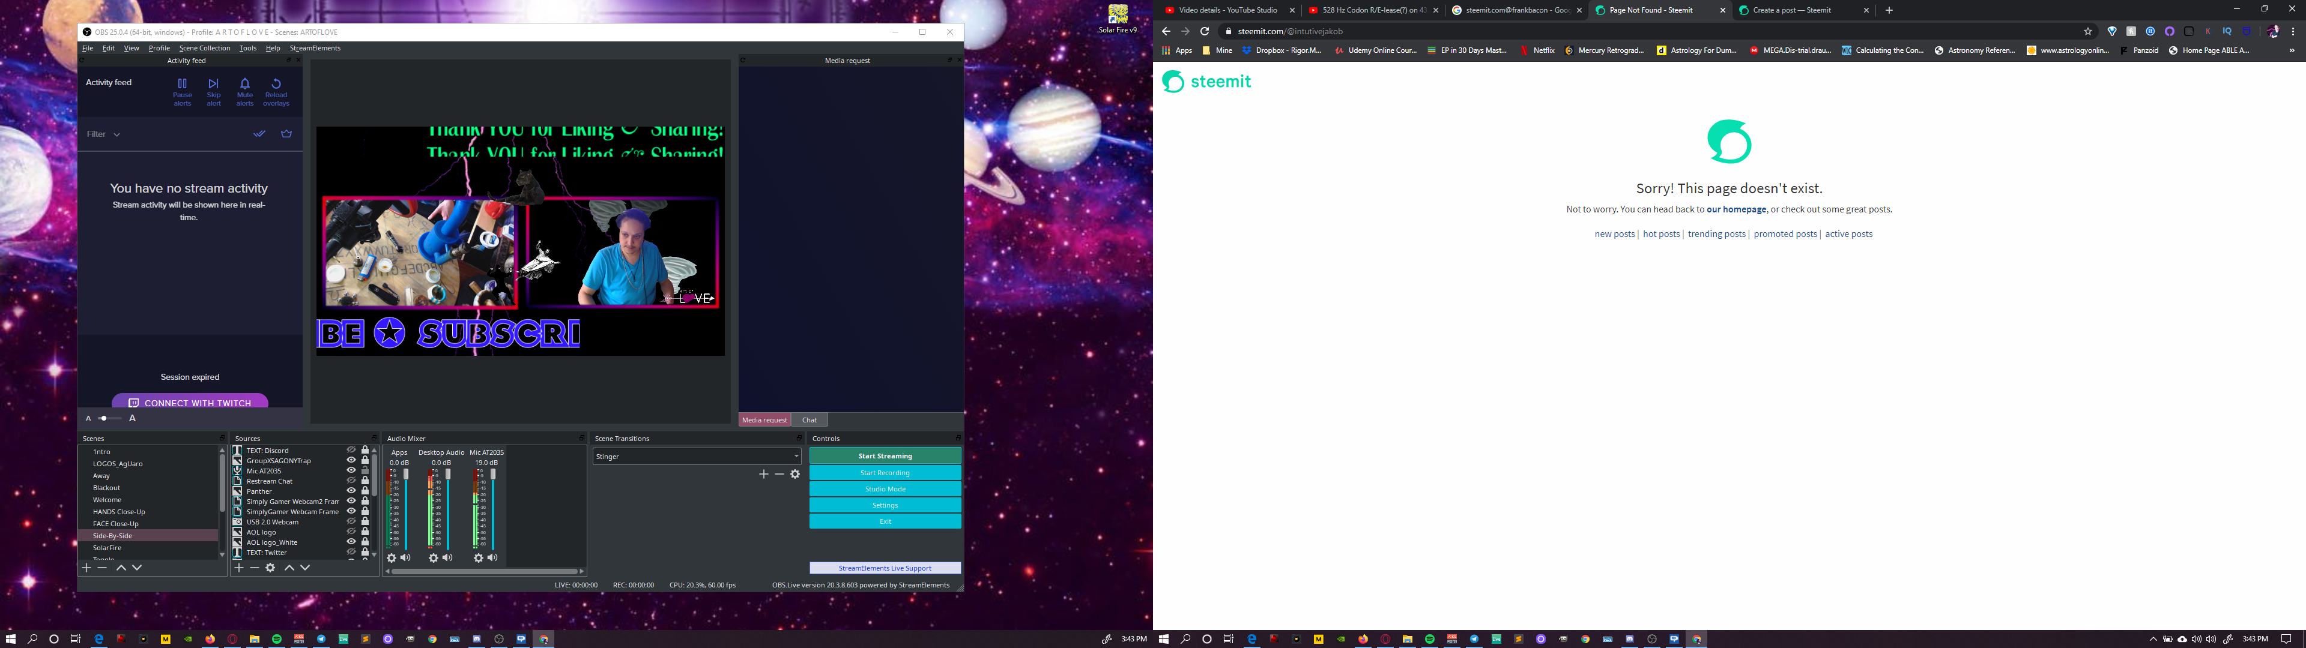Show the Restream Chat source
The height and width of the screenshot is (648, 2306).
[x=351, y=481]
